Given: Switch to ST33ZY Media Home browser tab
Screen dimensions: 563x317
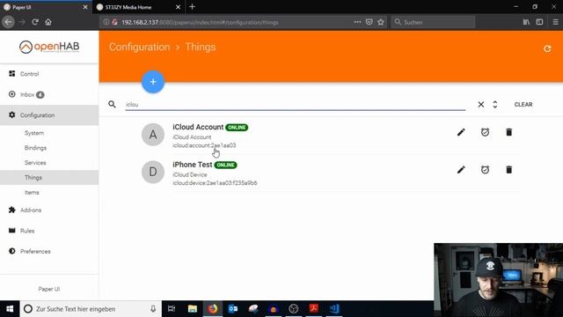Looking at the screenshot, I should click(139, 7).
